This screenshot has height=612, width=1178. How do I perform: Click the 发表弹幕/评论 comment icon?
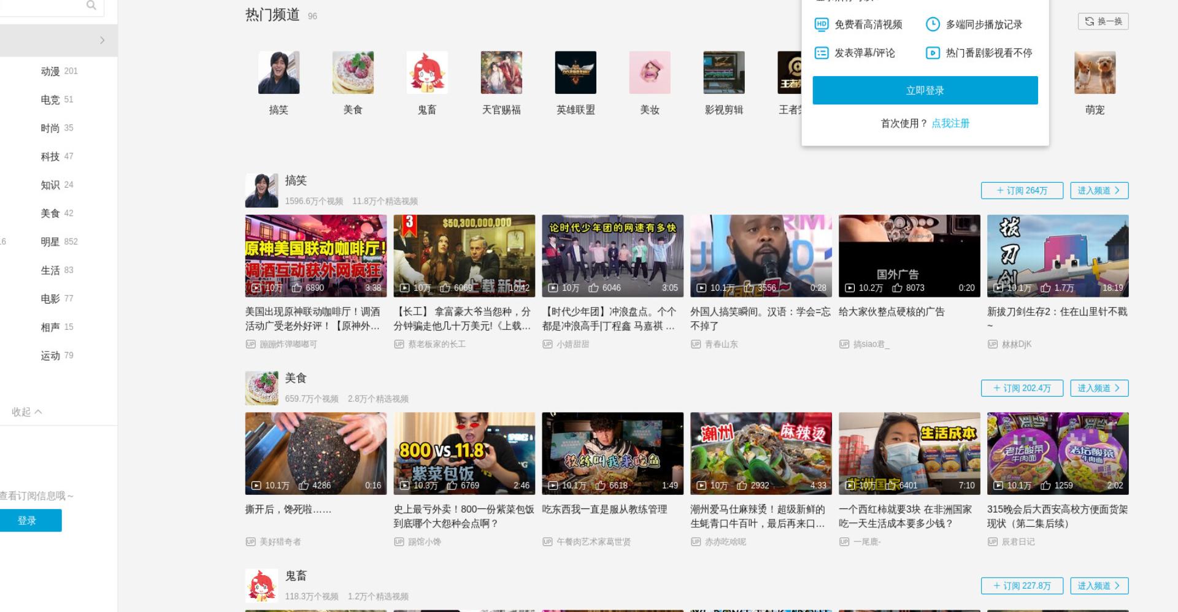pos(822,53)
